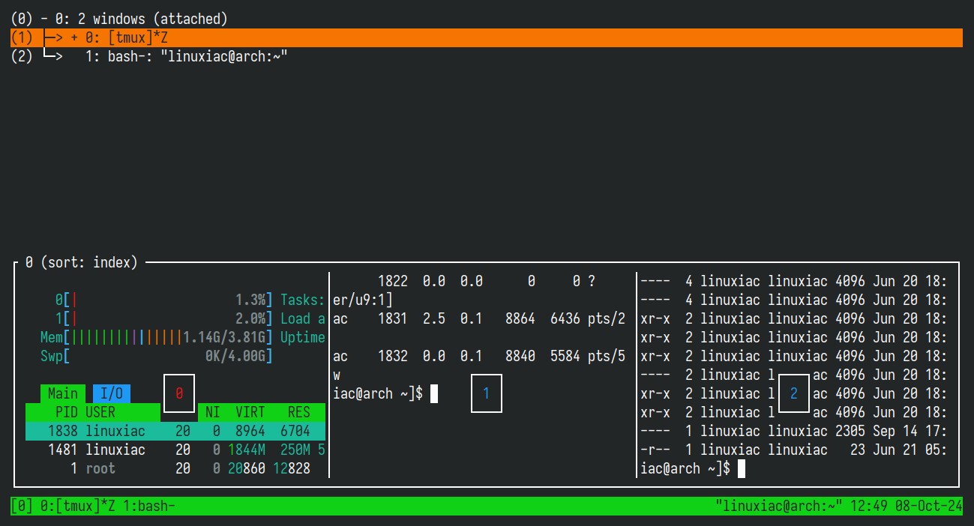Click the 'Tasks:' label in htop
This screenshot has height=526, width=974.
[x=303, y=300]
